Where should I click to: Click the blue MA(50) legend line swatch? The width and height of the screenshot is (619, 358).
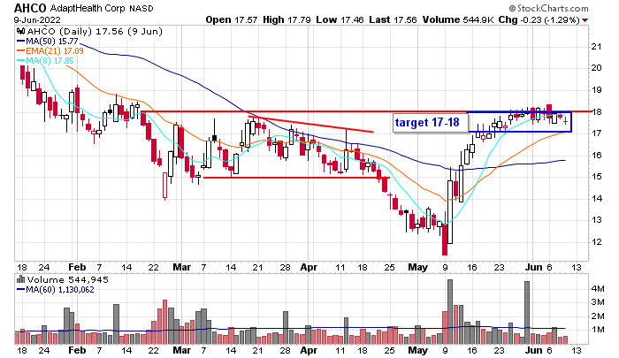coord(20,42)
